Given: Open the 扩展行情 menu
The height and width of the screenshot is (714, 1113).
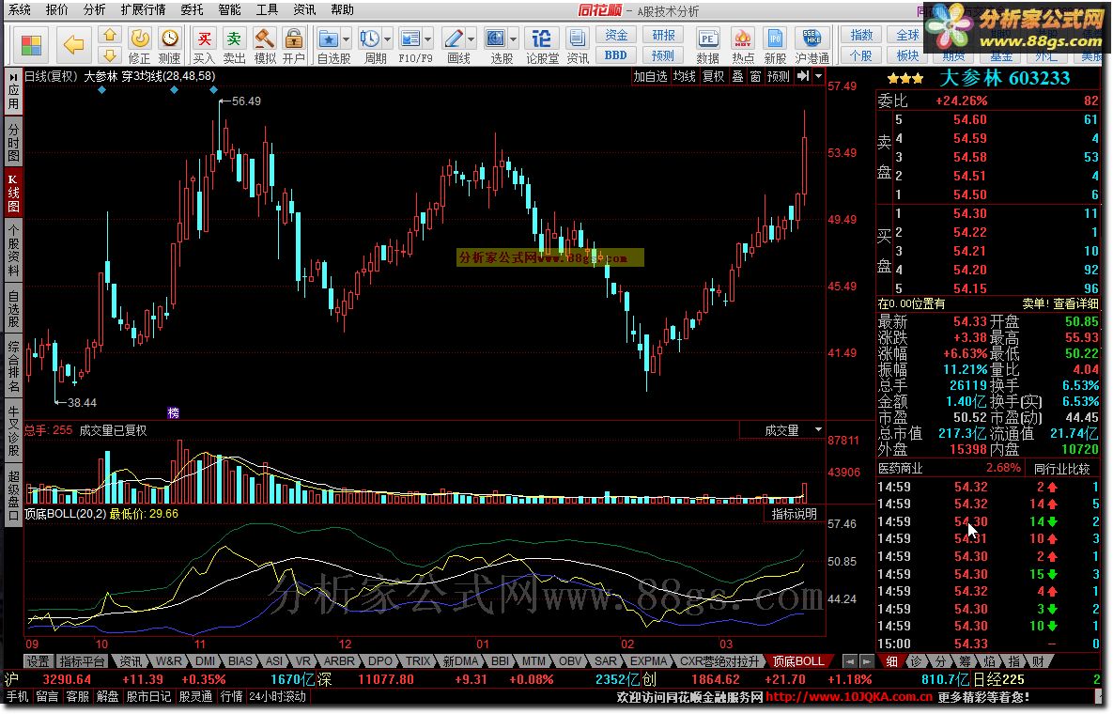Looking at the screenshot, I should point(143,10).
